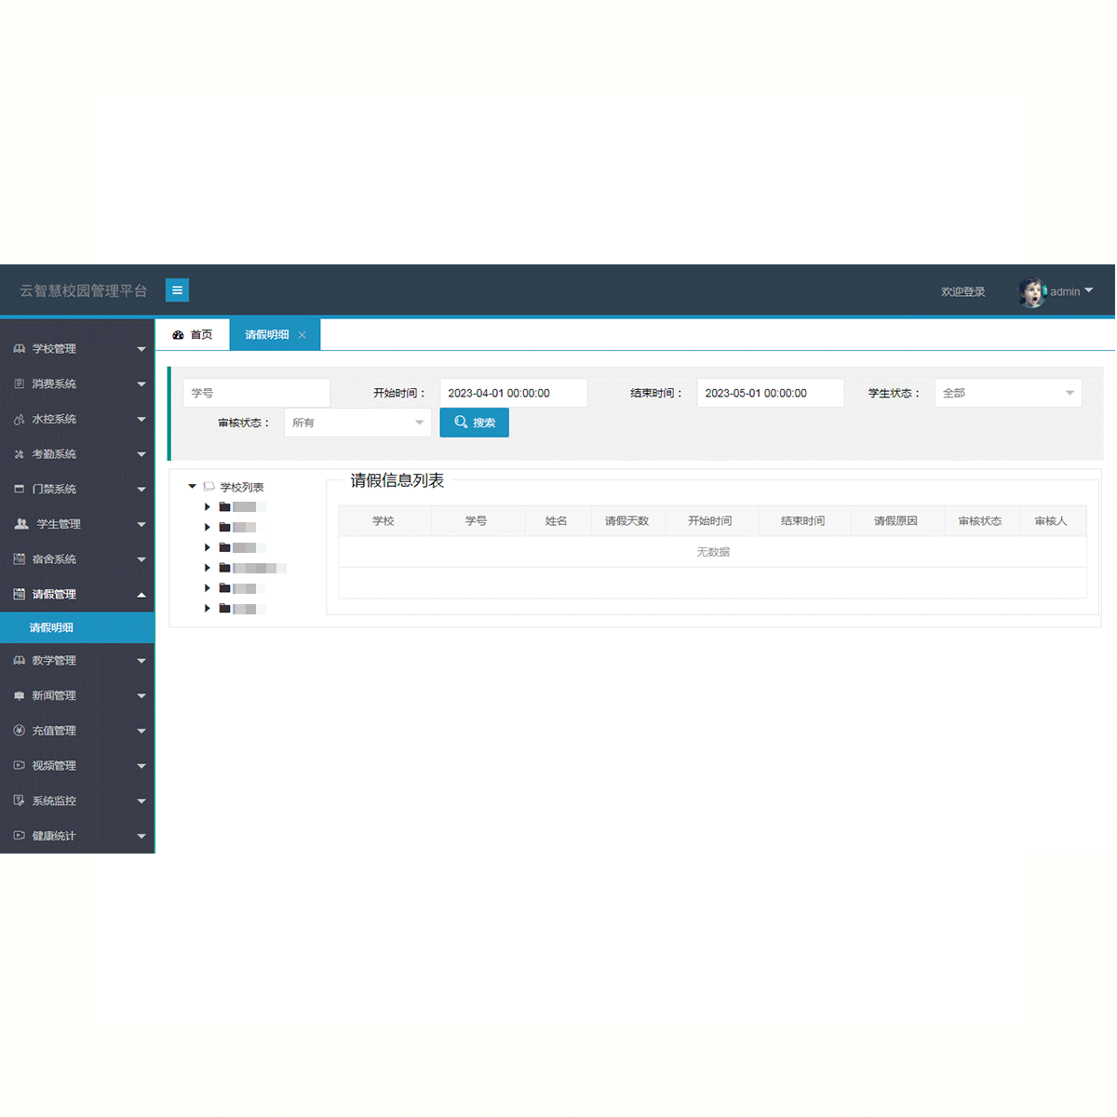Click the 开始时间 date field 2023-04-01

click(x=513, y=393)
